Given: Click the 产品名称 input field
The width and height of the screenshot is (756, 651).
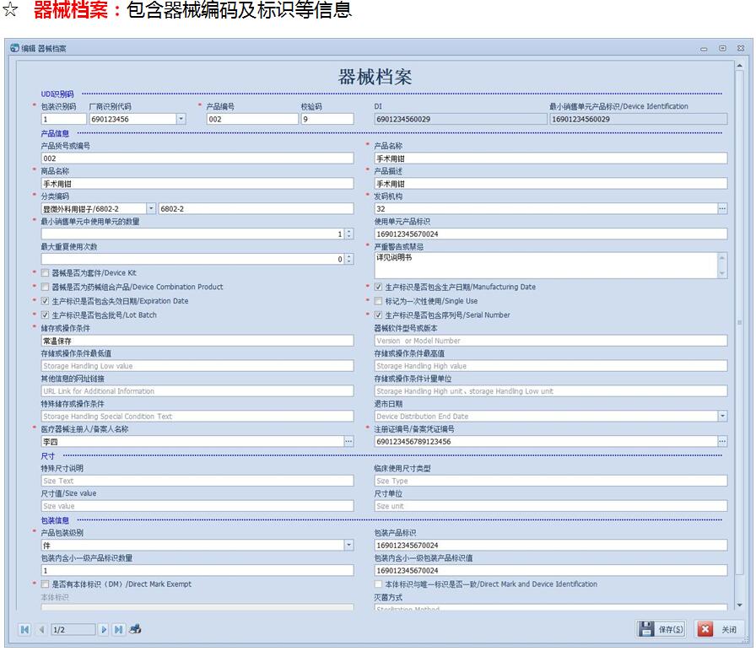Looking at the screenshot, I should tap(551, 159).
